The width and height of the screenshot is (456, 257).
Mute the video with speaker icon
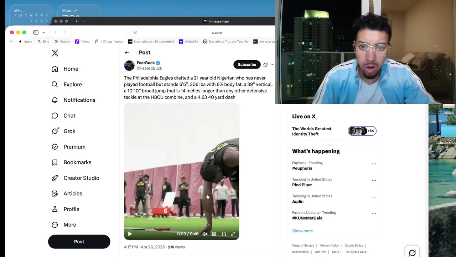pos(204,234)
